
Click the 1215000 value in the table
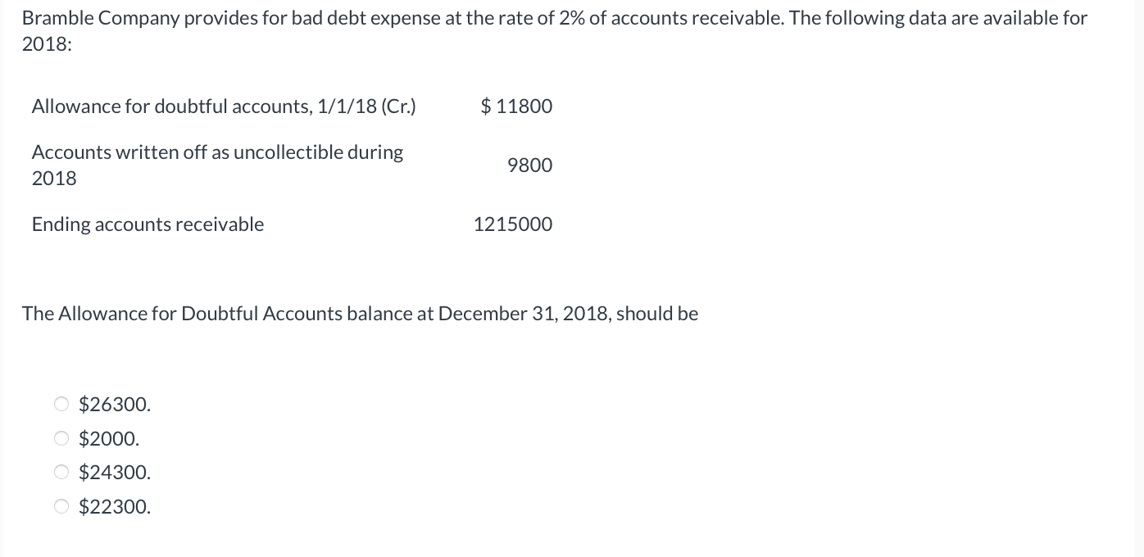[x=512, y=224]
